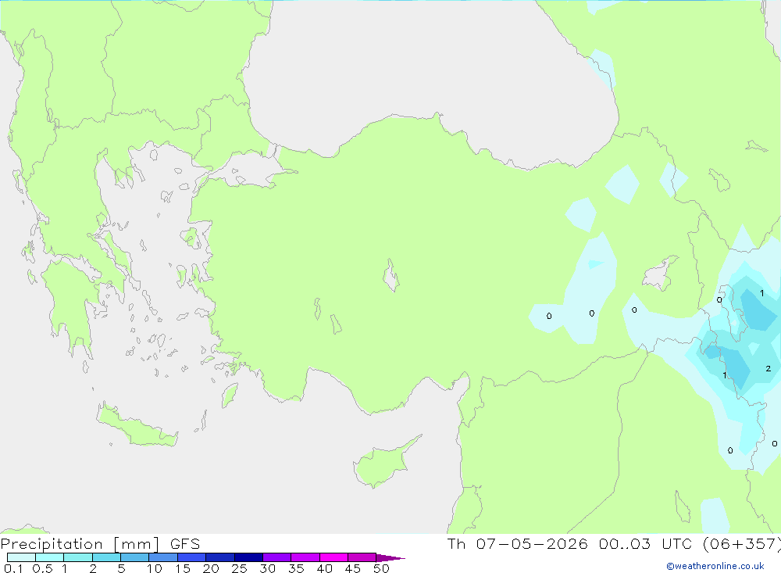
Task: Click the 'GFS' model label
Action: (x=185, y=544)
